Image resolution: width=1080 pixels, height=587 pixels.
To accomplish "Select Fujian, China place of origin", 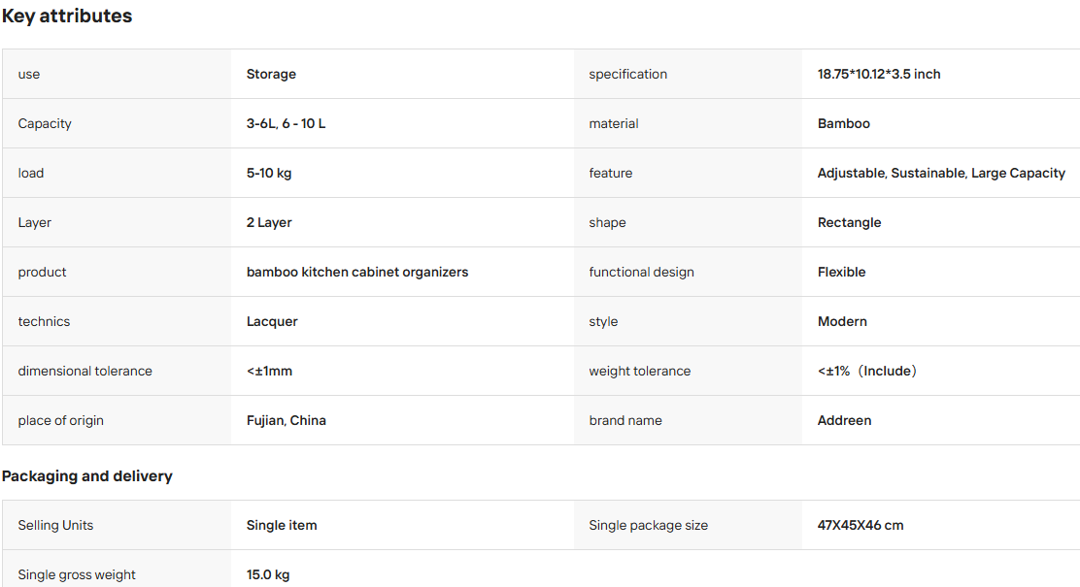I will (x=287, y=420).
